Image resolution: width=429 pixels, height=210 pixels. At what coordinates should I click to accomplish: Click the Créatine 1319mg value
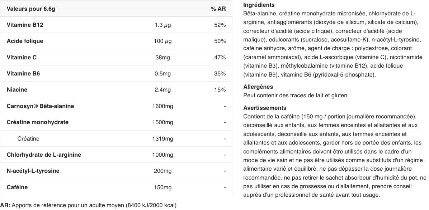click(162, 138)
